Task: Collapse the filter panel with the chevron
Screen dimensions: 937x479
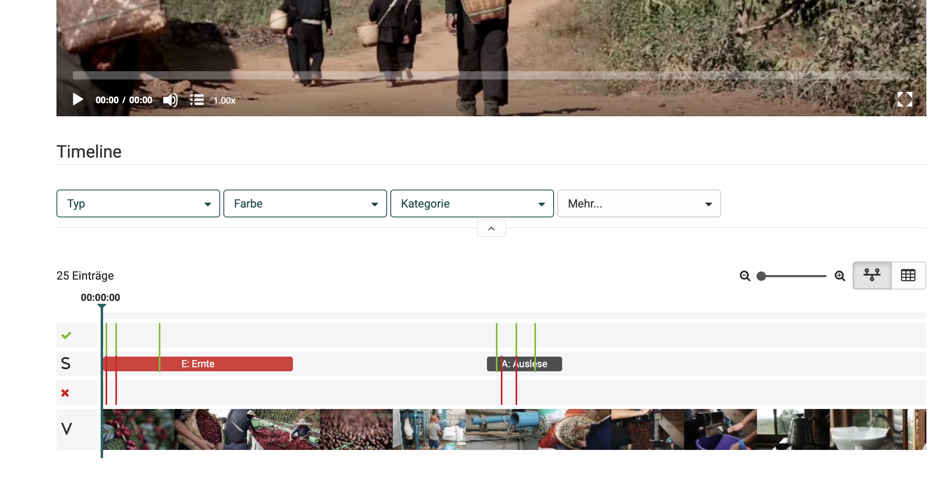Action: [491, 228]
